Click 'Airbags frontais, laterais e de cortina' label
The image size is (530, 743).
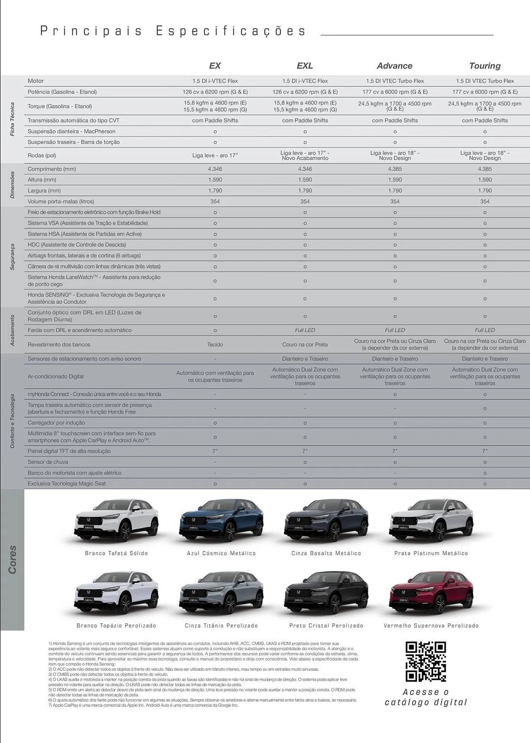point(84,256)
